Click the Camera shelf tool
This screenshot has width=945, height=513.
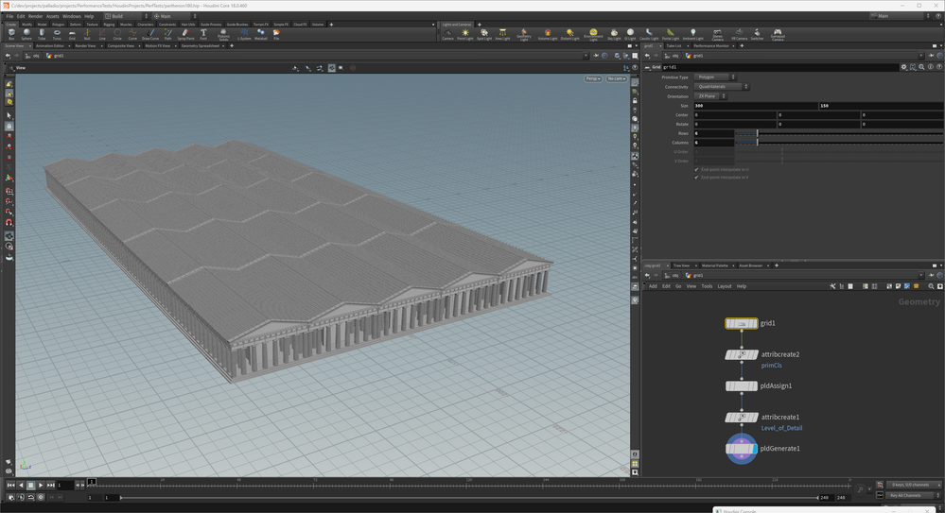(x=447, y=34)
